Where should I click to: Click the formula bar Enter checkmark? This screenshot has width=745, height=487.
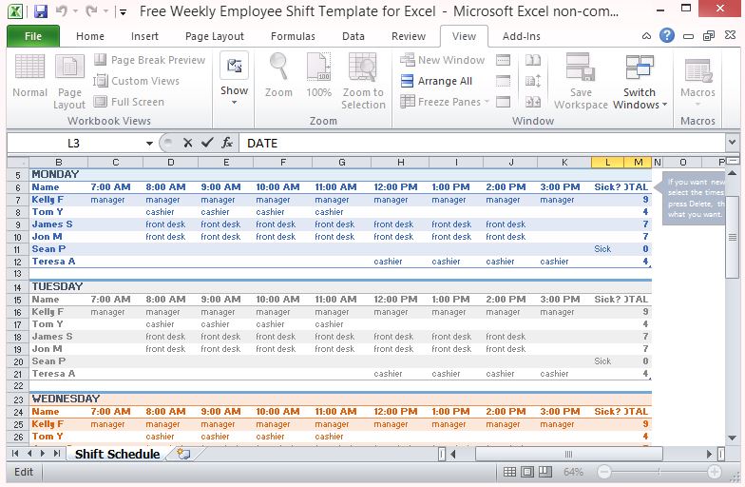coord(207,143)
